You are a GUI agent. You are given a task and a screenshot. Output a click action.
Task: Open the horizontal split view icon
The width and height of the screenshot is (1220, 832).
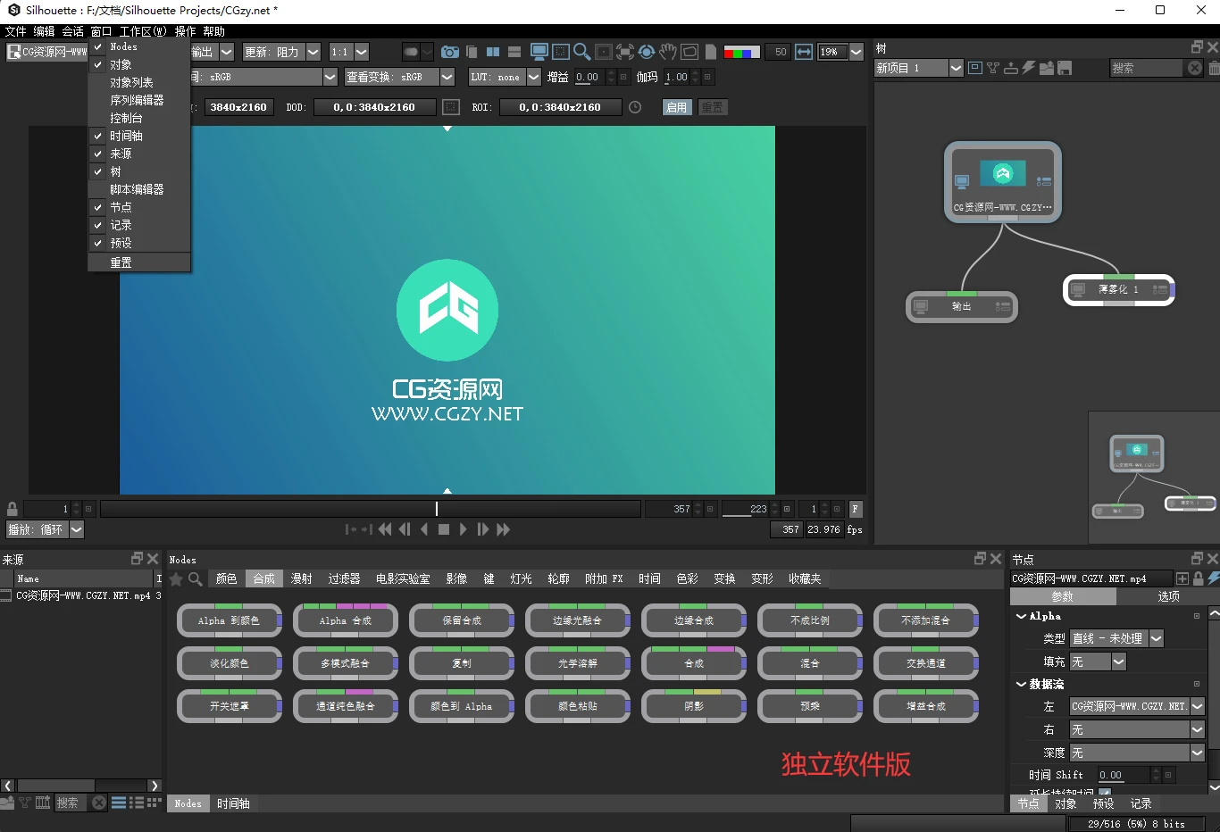pos(514,52)
